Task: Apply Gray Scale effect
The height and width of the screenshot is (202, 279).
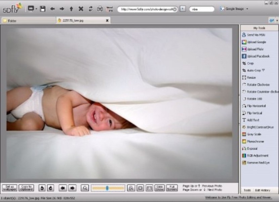Action: pyautogui.click(x=252, y=134)
